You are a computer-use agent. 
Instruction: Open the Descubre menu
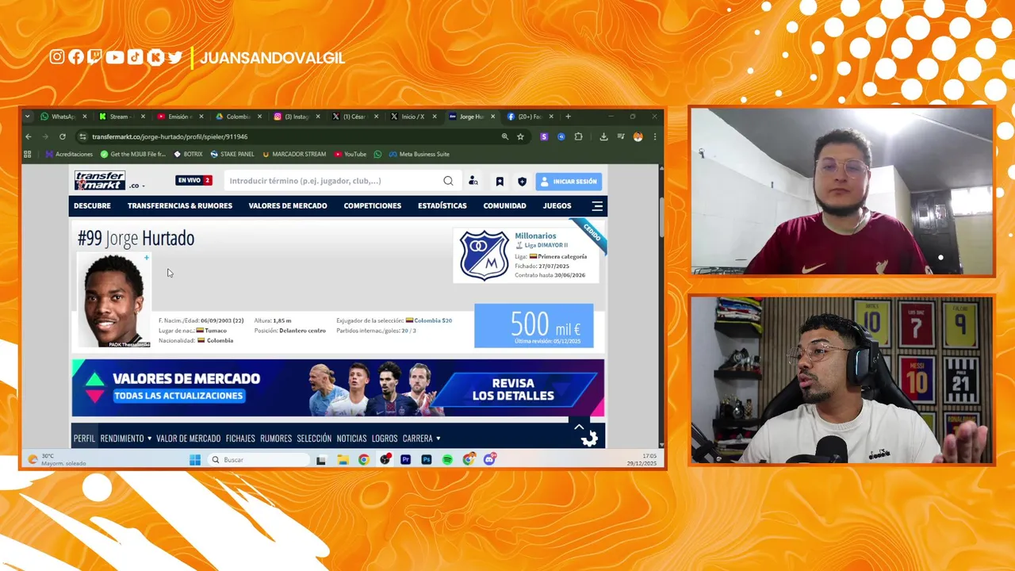(x=92, y=206)
